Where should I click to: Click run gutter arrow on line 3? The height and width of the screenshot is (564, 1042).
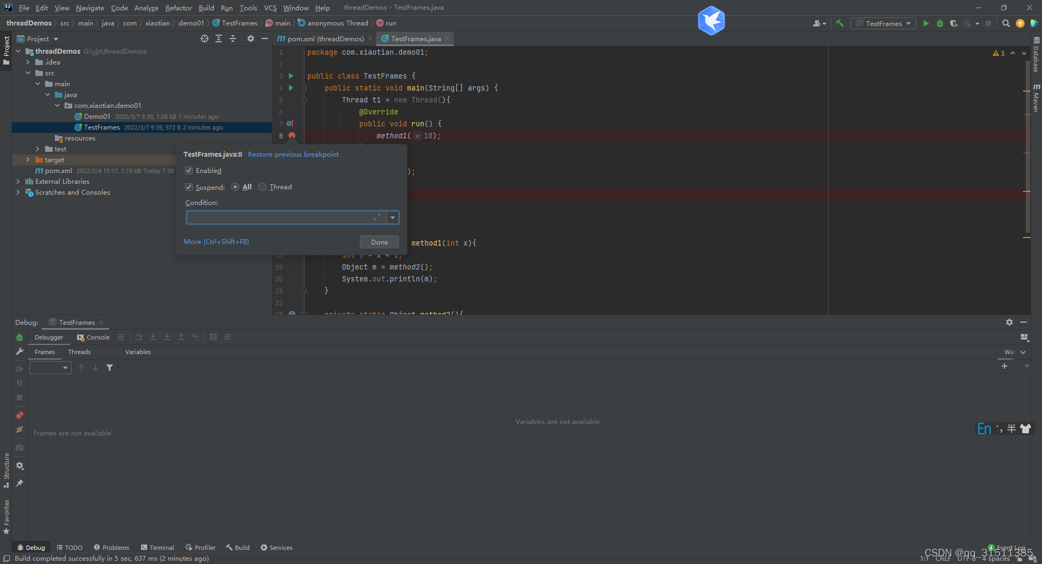point(291,76)
